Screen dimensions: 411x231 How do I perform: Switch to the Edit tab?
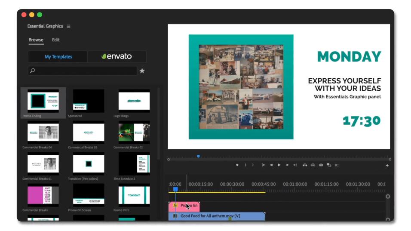click(56, 40)
